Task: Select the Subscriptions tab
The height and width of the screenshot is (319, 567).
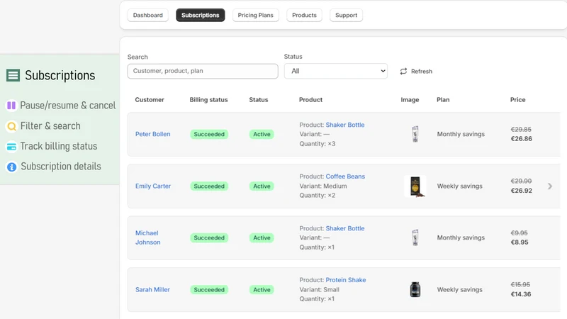Action: (x=201, y=15)
